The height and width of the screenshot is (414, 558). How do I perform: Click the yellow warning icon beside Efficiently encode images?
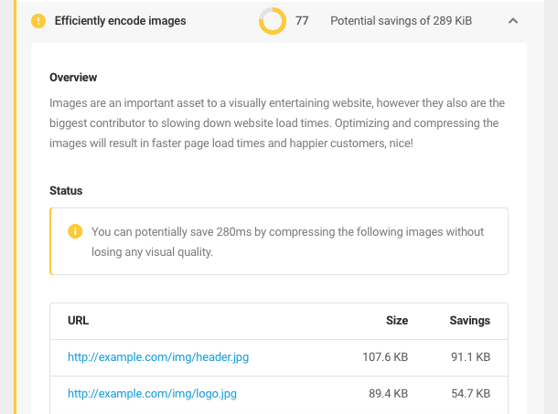[38, 21]
